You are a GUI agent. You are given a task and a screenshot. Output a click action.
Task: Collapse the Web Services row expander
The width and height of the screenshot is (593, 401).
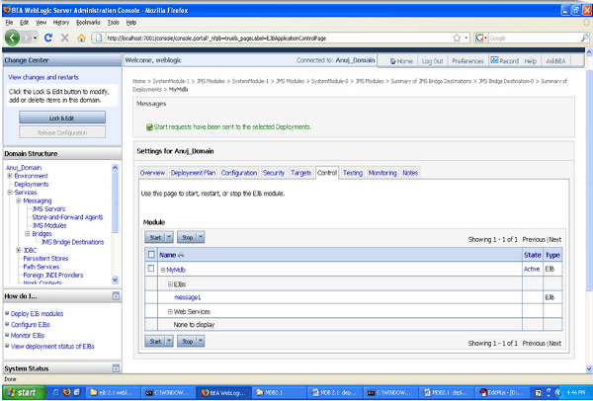[x=170, y=312]
